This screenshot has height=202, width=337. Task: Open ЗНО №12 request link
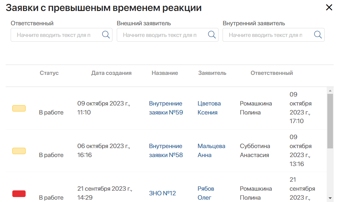pos(162,193)
